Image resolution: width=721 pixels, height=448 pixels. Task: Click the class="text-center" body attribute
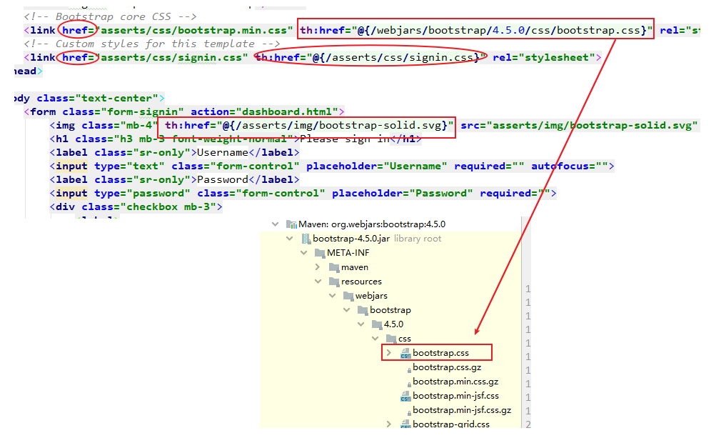tap(98, 98)
